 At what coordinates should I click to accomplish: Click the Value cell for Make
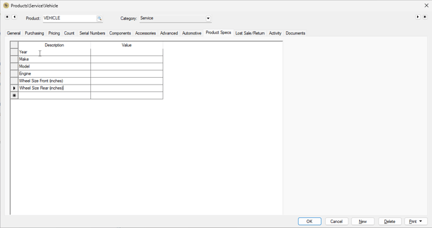pyautogui.click(x=127, y=60)
